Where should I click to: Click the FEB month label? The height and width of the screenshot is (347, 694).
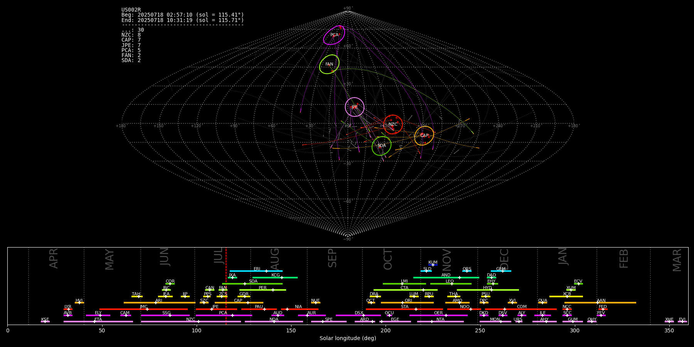click(624, 259)
